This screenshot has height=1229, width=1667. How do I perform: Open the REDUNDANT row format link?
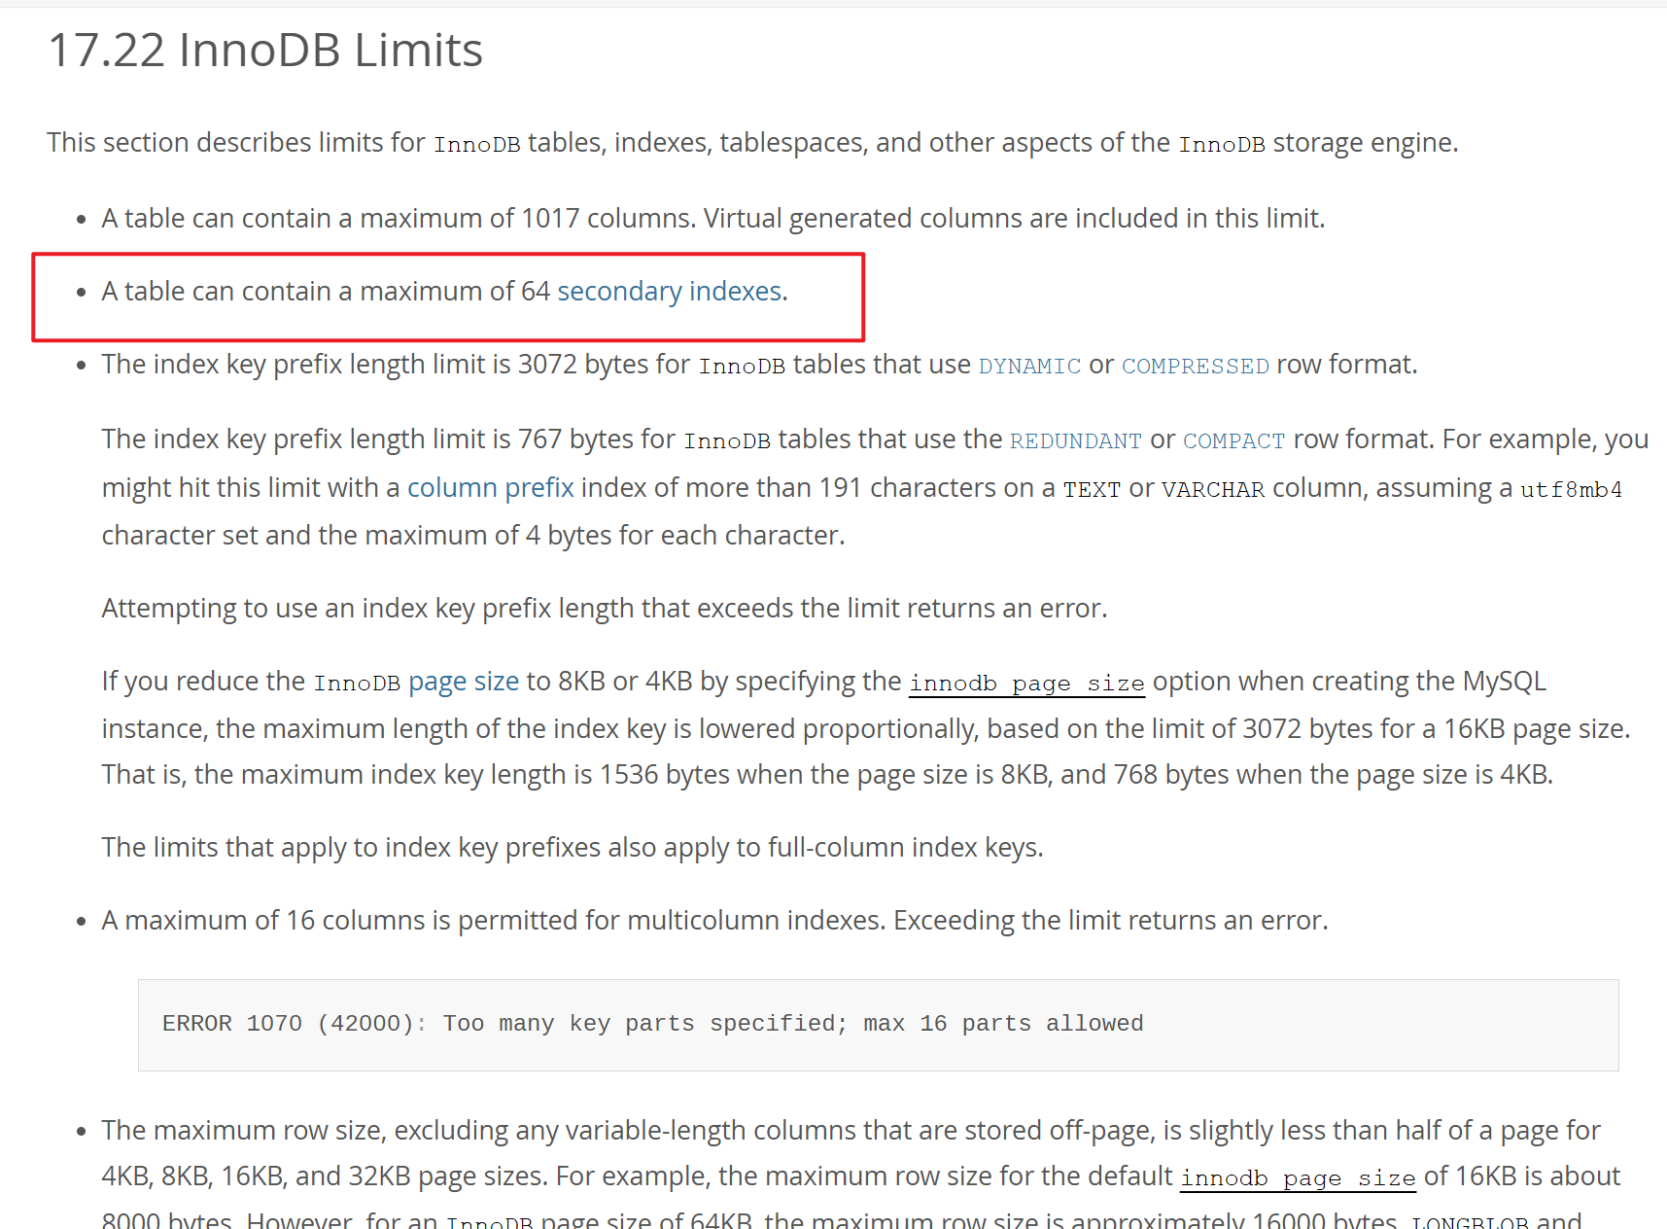(x=1075, y=440)
